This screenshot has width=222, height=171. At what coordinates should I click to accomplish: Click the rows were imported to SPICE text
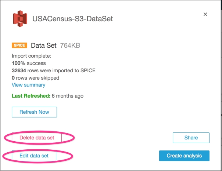61,70
